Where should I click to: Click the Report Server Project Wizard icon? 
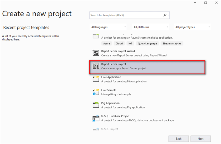tap(96, 53)
